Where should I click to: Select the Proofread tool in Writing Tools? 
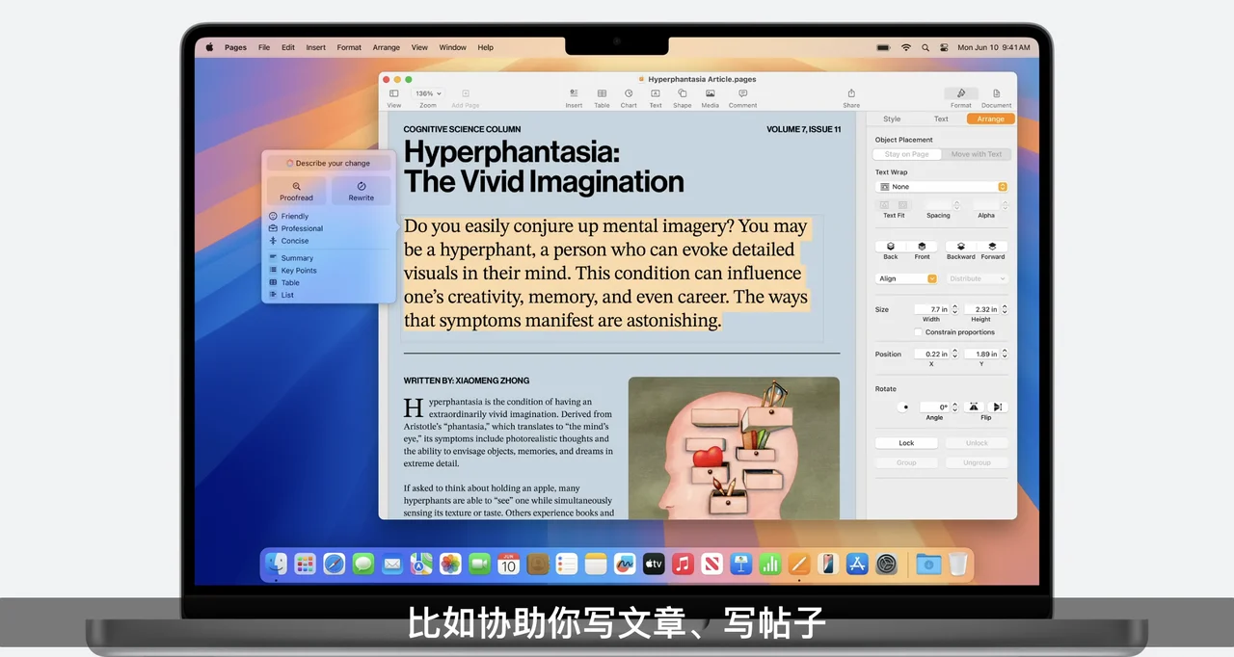click(296, 193)
